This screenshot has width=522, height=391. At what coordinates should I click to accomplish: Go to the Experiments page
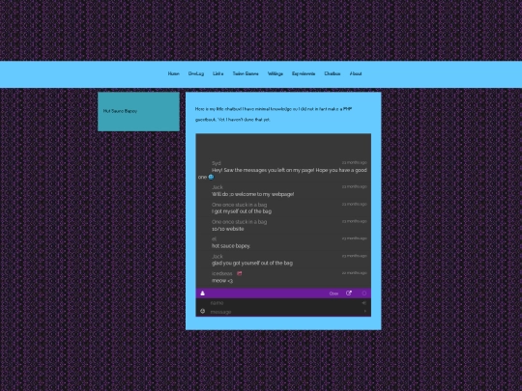click(x=304, y=73)
